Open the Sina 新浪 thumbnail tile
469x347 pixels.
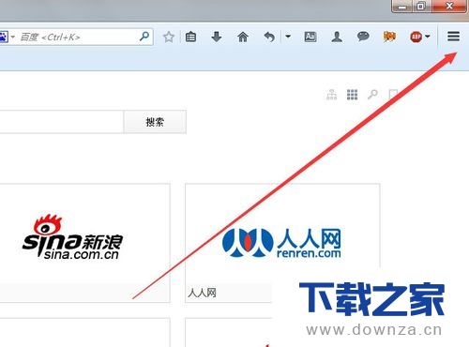click(x=84, y=243)
